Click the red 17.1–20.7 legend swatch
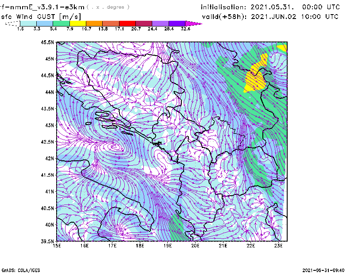 coord(127,23)
